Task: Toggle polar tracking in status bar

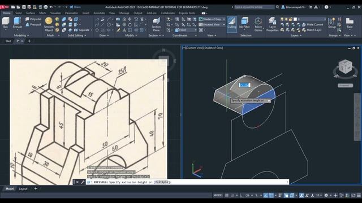Action: [247, 196]
